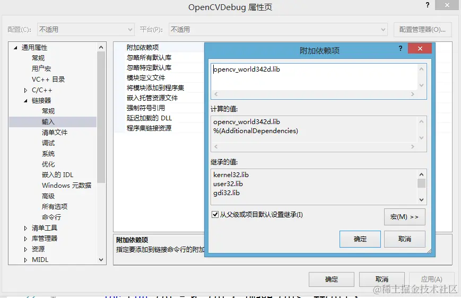Click scroll up arrow of property tree
461x298 pixels.
pyautogui.click(x=101, y=47)
